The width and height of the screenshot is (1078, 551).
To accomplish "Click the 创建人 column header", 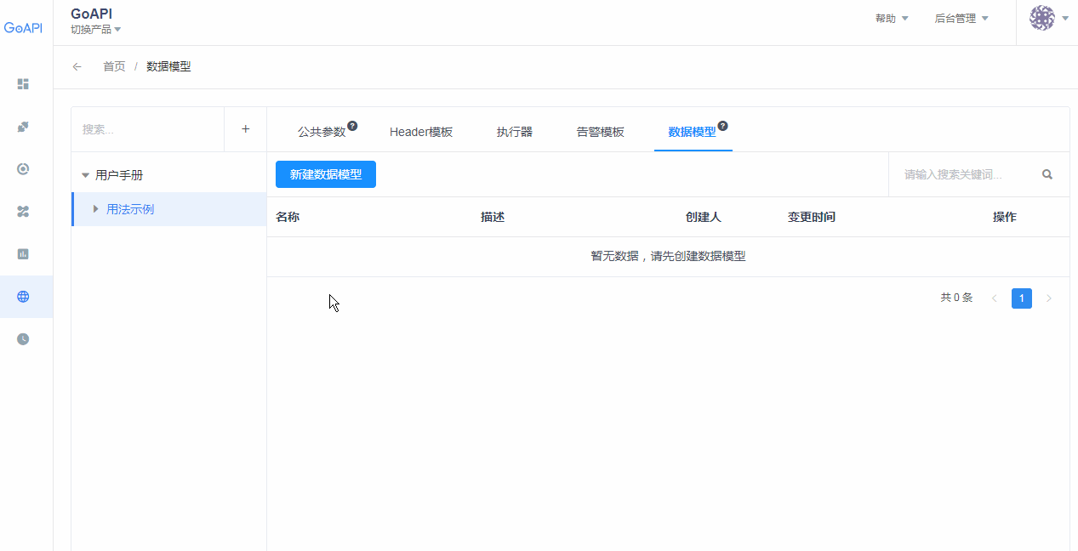I will 704,217.
